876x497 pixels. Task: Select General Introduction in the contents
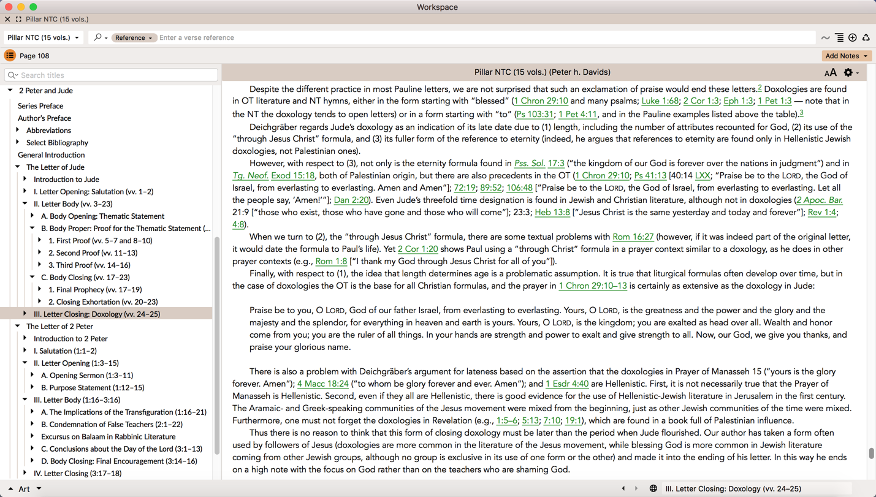[x=51, y=155]
